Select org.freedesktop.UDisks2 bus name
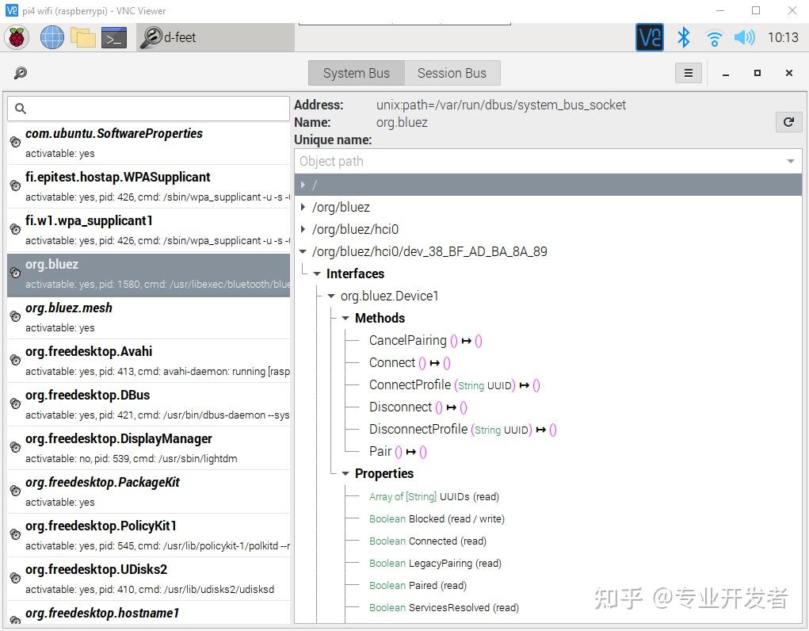The image size is (809, 631). click(x=149, y=579)
